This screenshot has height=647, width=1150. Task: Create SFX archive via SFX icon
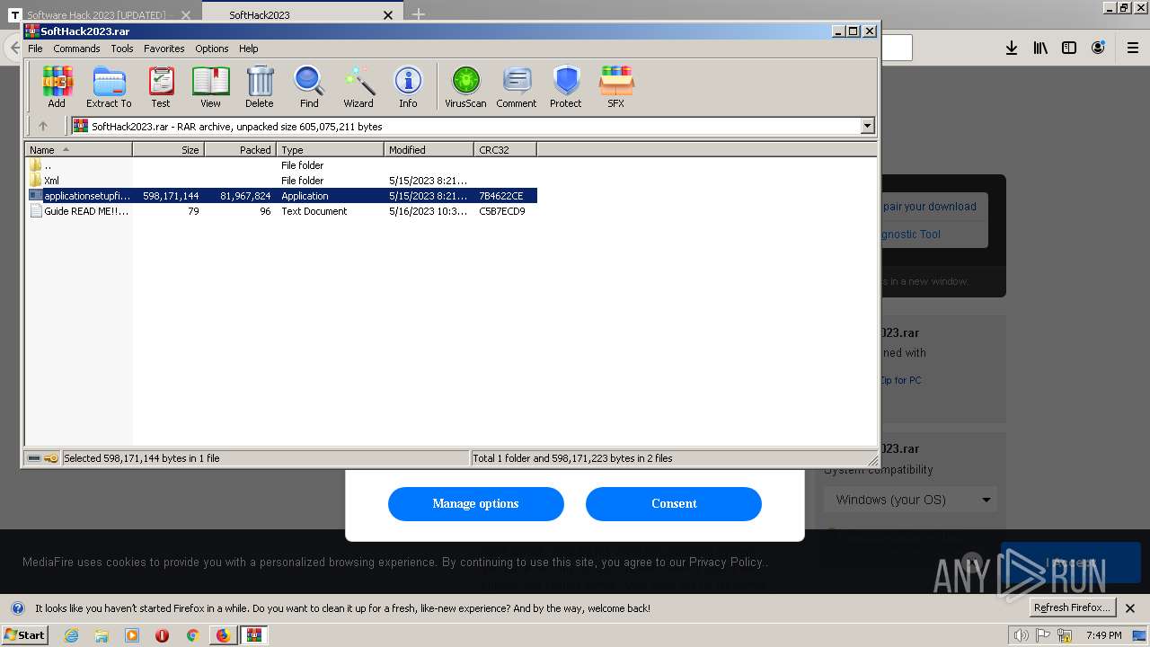(615, 87)
